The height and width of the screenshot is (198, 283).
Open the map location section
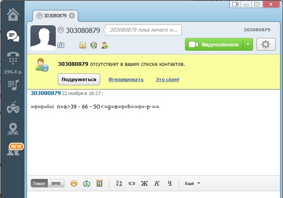(13, 129)
